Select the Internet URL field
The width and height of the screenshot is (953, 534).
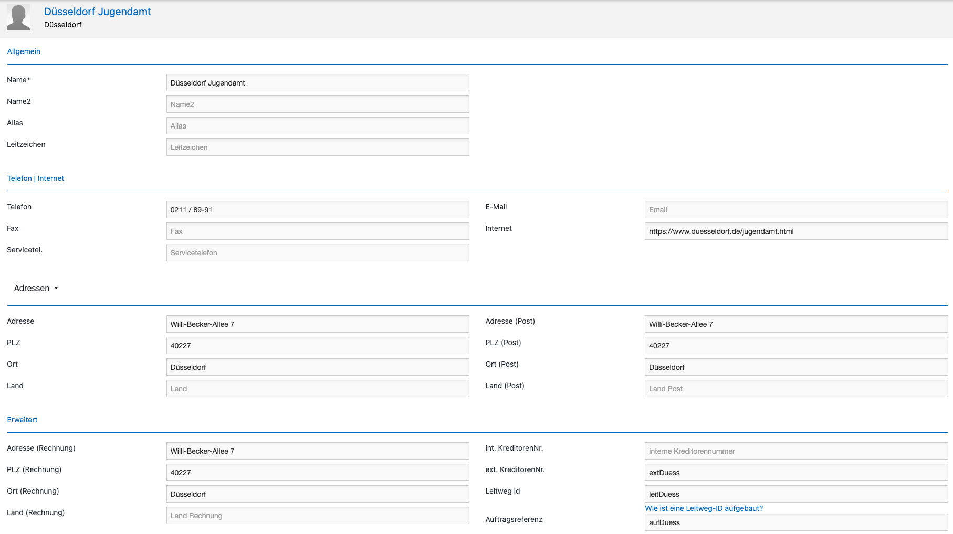795,231
